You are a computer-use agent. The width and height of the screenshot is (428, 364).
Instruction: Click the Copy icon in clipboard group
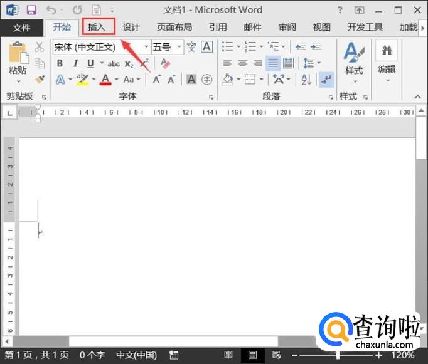[x=40, y=63]
